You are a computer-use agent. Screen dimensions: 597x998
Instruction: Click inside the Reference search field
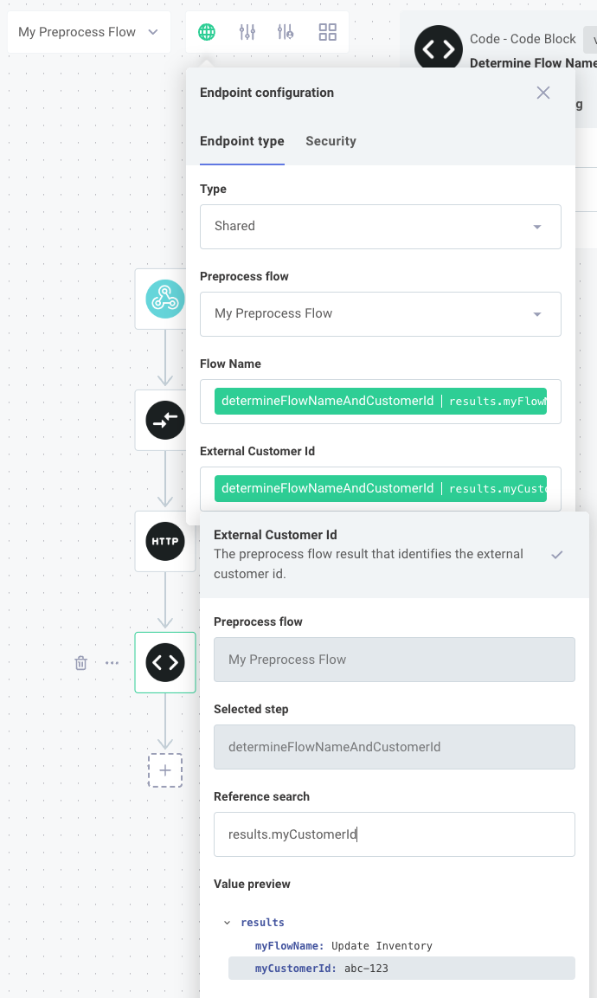click(x=394, y=834)
